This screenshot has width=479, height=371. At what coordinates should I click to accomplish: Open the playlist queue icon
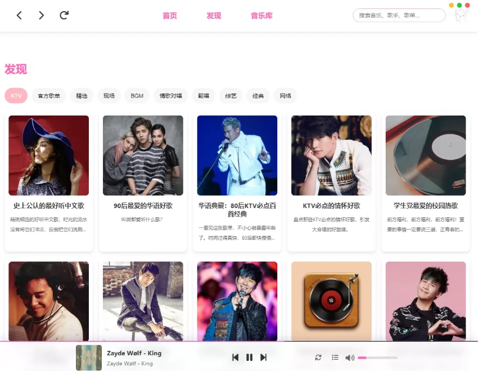pyautogui.click(x=335, y=358)
